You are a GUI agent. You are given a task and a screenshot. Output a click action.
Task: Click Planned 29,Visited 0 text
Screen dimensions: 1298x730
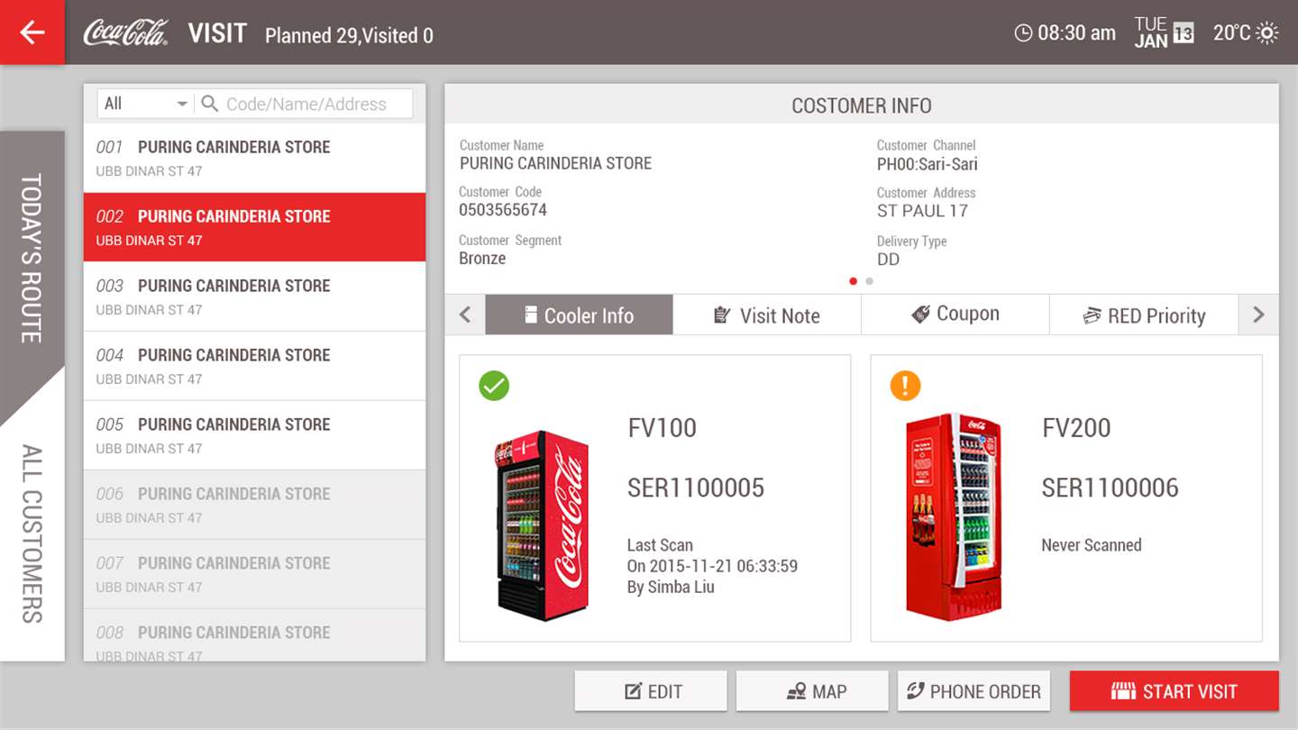(349, 36)
